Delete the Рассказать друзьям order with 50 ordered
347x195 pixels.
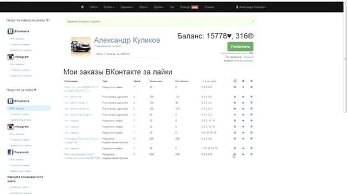pos(252,114)
